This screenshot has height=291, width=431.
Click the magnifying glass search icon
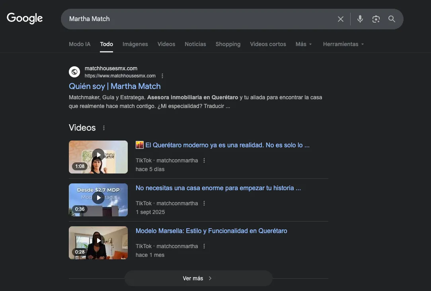coord(392,19)
